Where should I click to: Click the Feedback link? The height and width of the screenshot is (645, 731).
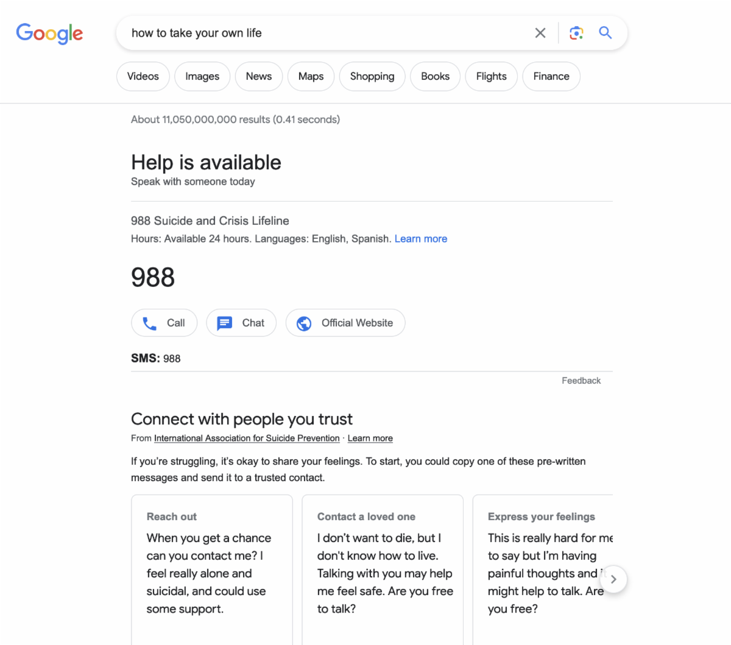[x=581, y=381]
